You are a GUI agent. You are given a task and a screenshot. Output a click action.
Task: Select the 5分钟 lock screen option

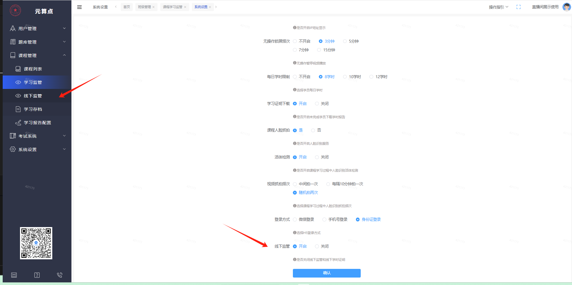351,41
